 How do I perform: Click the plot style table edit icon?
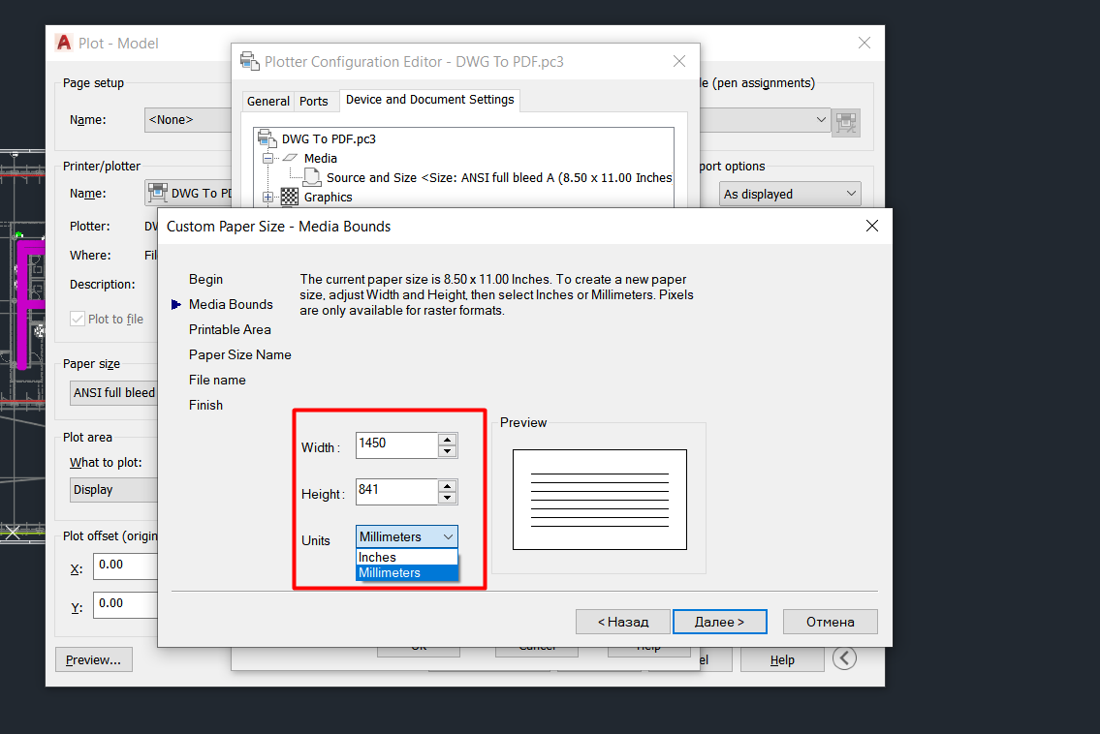click(x=846, y=121)
